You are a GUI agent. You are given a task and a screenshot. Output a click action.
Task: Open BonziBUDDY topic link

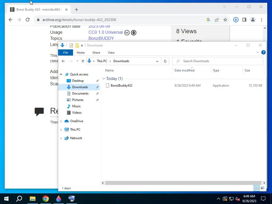tap(101, 38)
